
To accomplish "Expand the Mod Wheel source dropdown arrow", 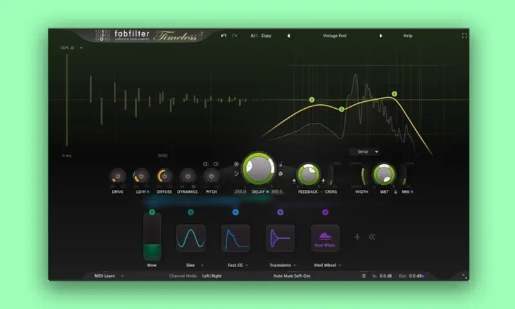I will pyautogui.click(x=340, y=265).
